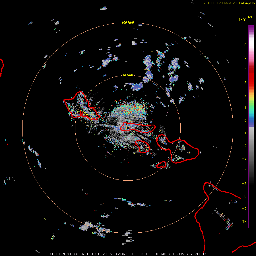256x256 pixels.
Task: Click the 5 value on color scale
Action: [245, 57]
